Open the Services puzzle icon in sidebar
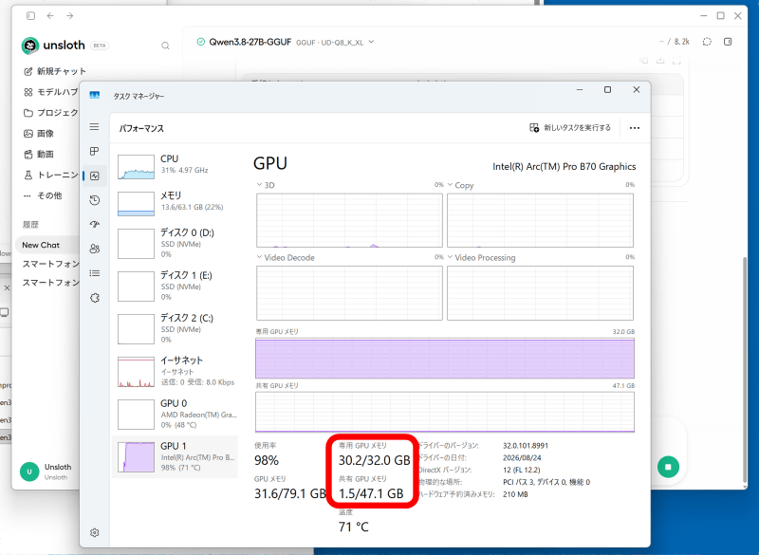Viewport: 759px width, 555px height. 94,298
